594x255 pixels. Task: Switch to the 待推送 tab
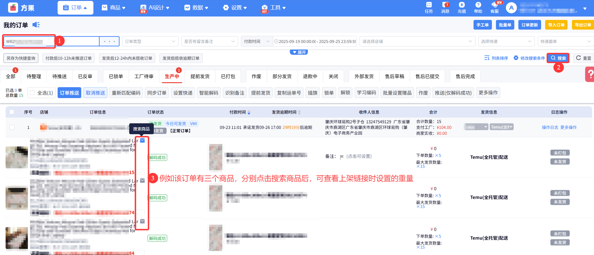tap(59, 77)
